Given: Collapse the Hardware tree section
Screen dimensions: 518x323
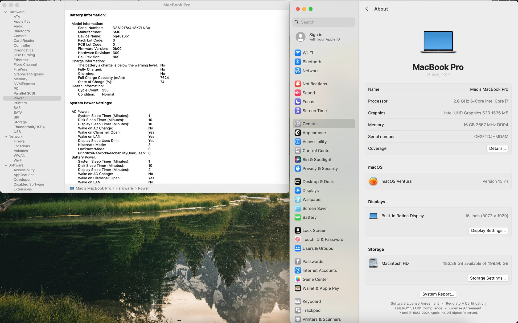Looking at the screenshot, I should tap(6, 12).
